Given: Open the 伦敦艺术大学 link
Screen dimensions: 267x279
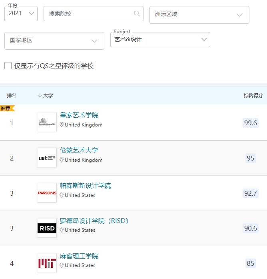Looking at the screenshot, I should tap(79, 151).
